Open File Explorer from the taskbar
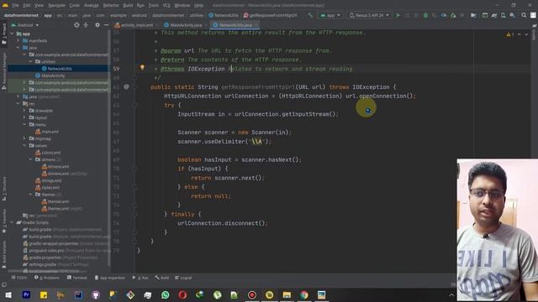The height and width of the screenshot is (302, 538). tap(287, 294)
